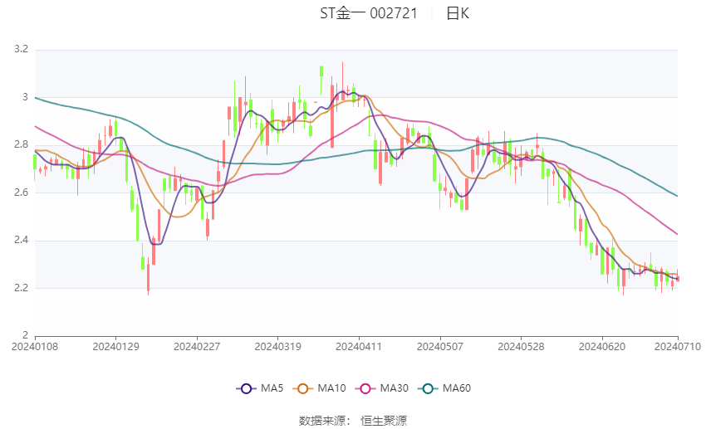Viewport: 706px width, 429px height.
Task: Toggle the MA60 legend marker
Action: click(428, 388)
